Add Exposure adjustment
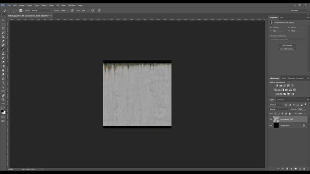Viewport: 310px width, 174px height. point(289,86)
